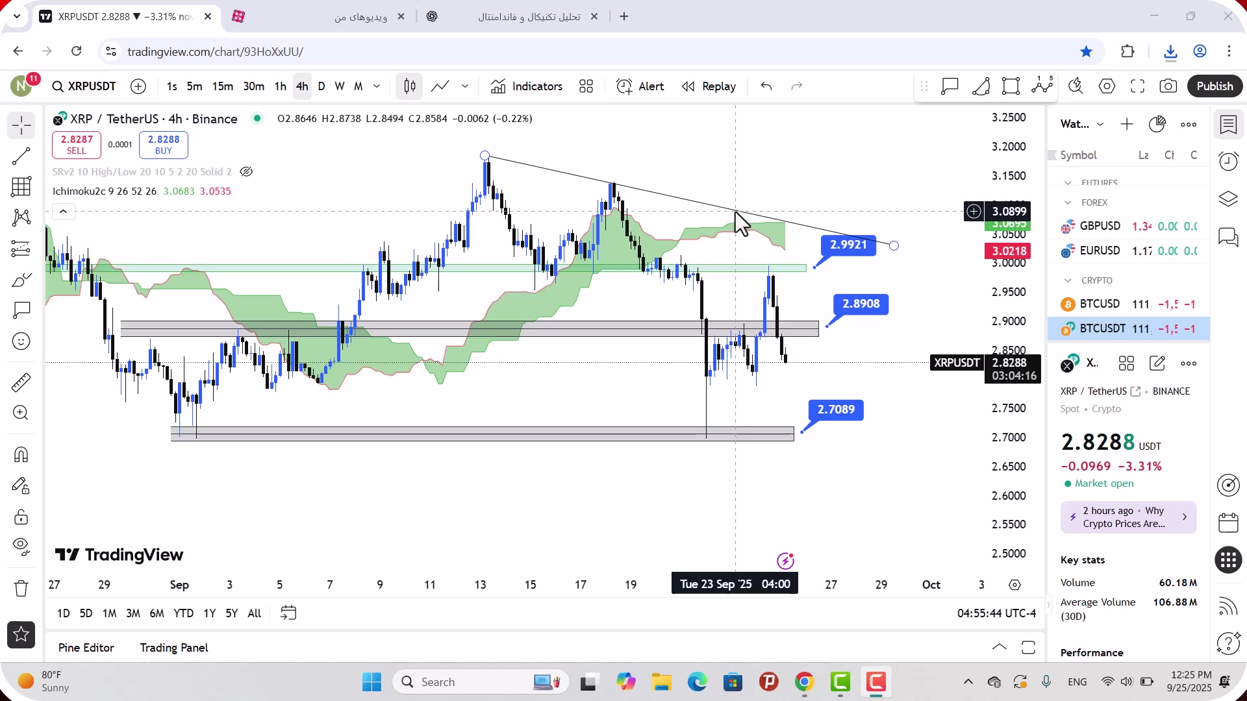This screenshot has width=1247, height=701.
Task: Open the go to date calendar icon
Action: coord(288,613)
